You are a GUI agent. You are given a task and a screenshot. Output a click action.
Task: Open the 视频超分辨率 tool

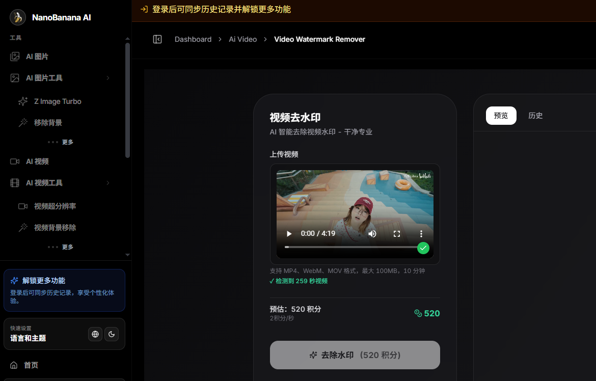[x=56, y=206]
